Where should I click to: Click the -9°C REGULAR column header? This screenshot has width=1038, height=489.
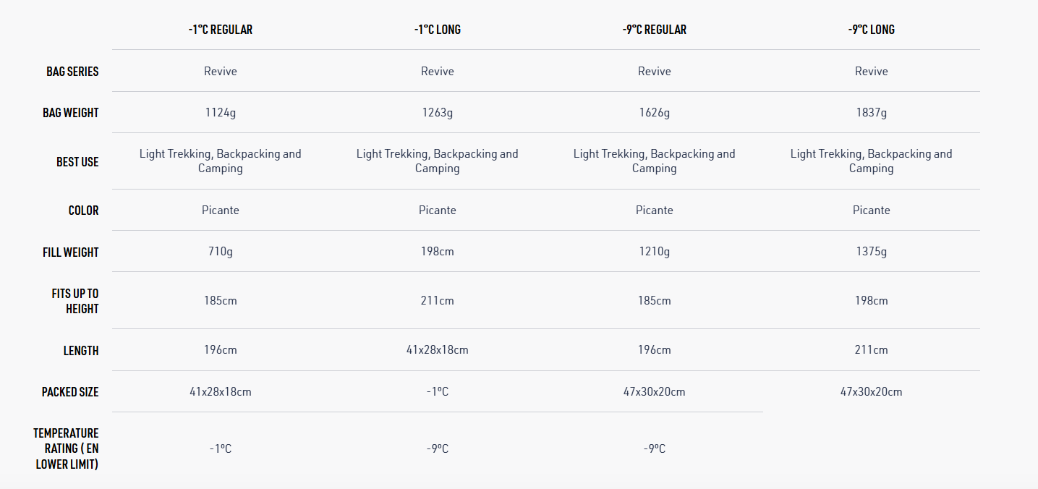pyautogui.click(x=654, y=30)
